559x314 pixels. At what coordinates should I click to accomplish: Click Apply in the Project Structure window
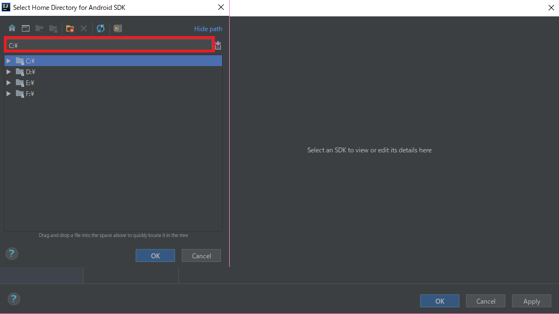point(532,301)
